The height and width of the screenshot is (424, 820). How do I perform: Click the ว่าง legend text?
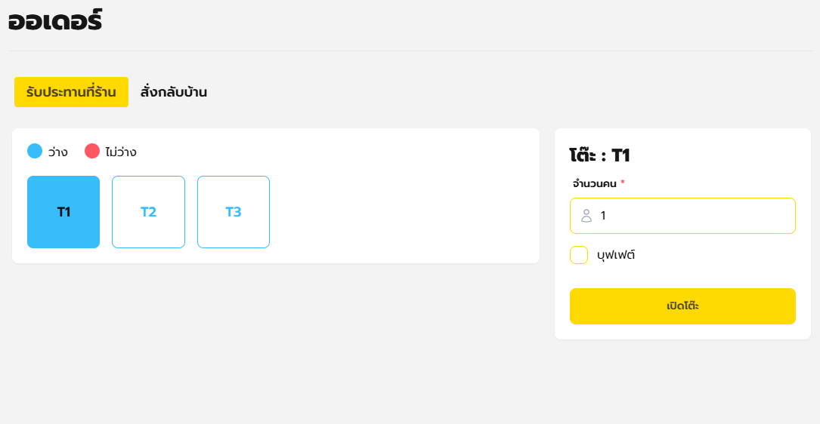[57, 152]
